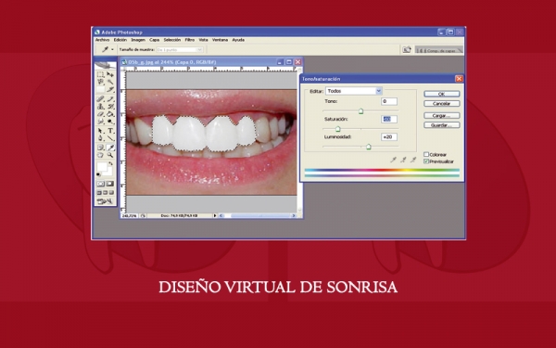Confirm the dialog with OK

tap(441, 94)
